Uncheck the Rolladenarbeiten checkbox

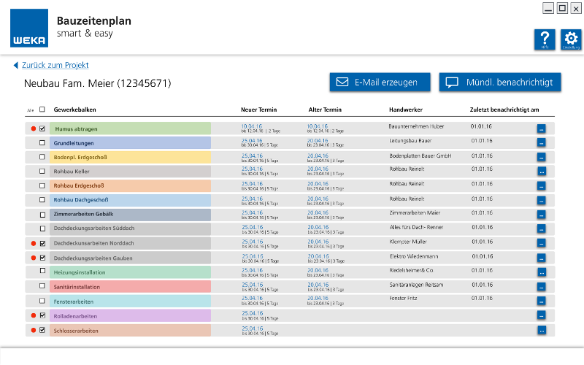pos(42,315)
